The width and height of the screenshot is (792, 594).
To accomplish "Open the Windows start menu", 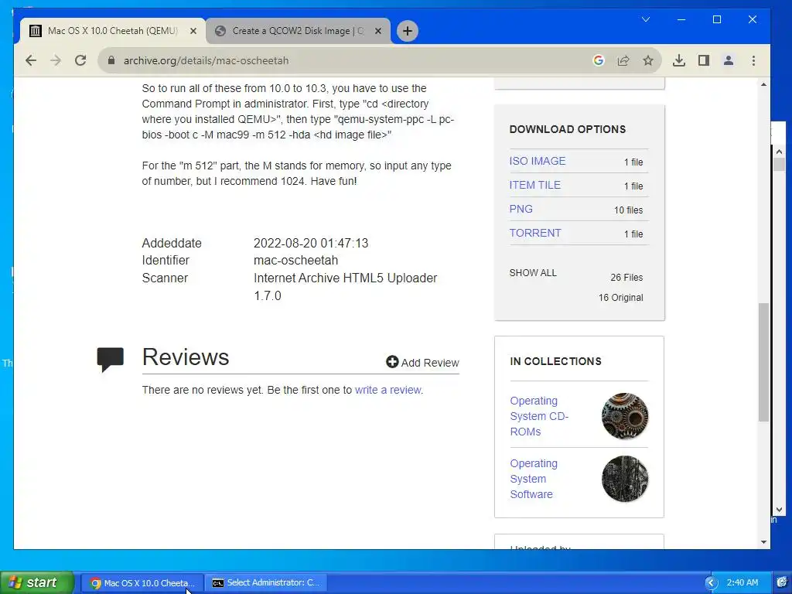I will point(37,582).
